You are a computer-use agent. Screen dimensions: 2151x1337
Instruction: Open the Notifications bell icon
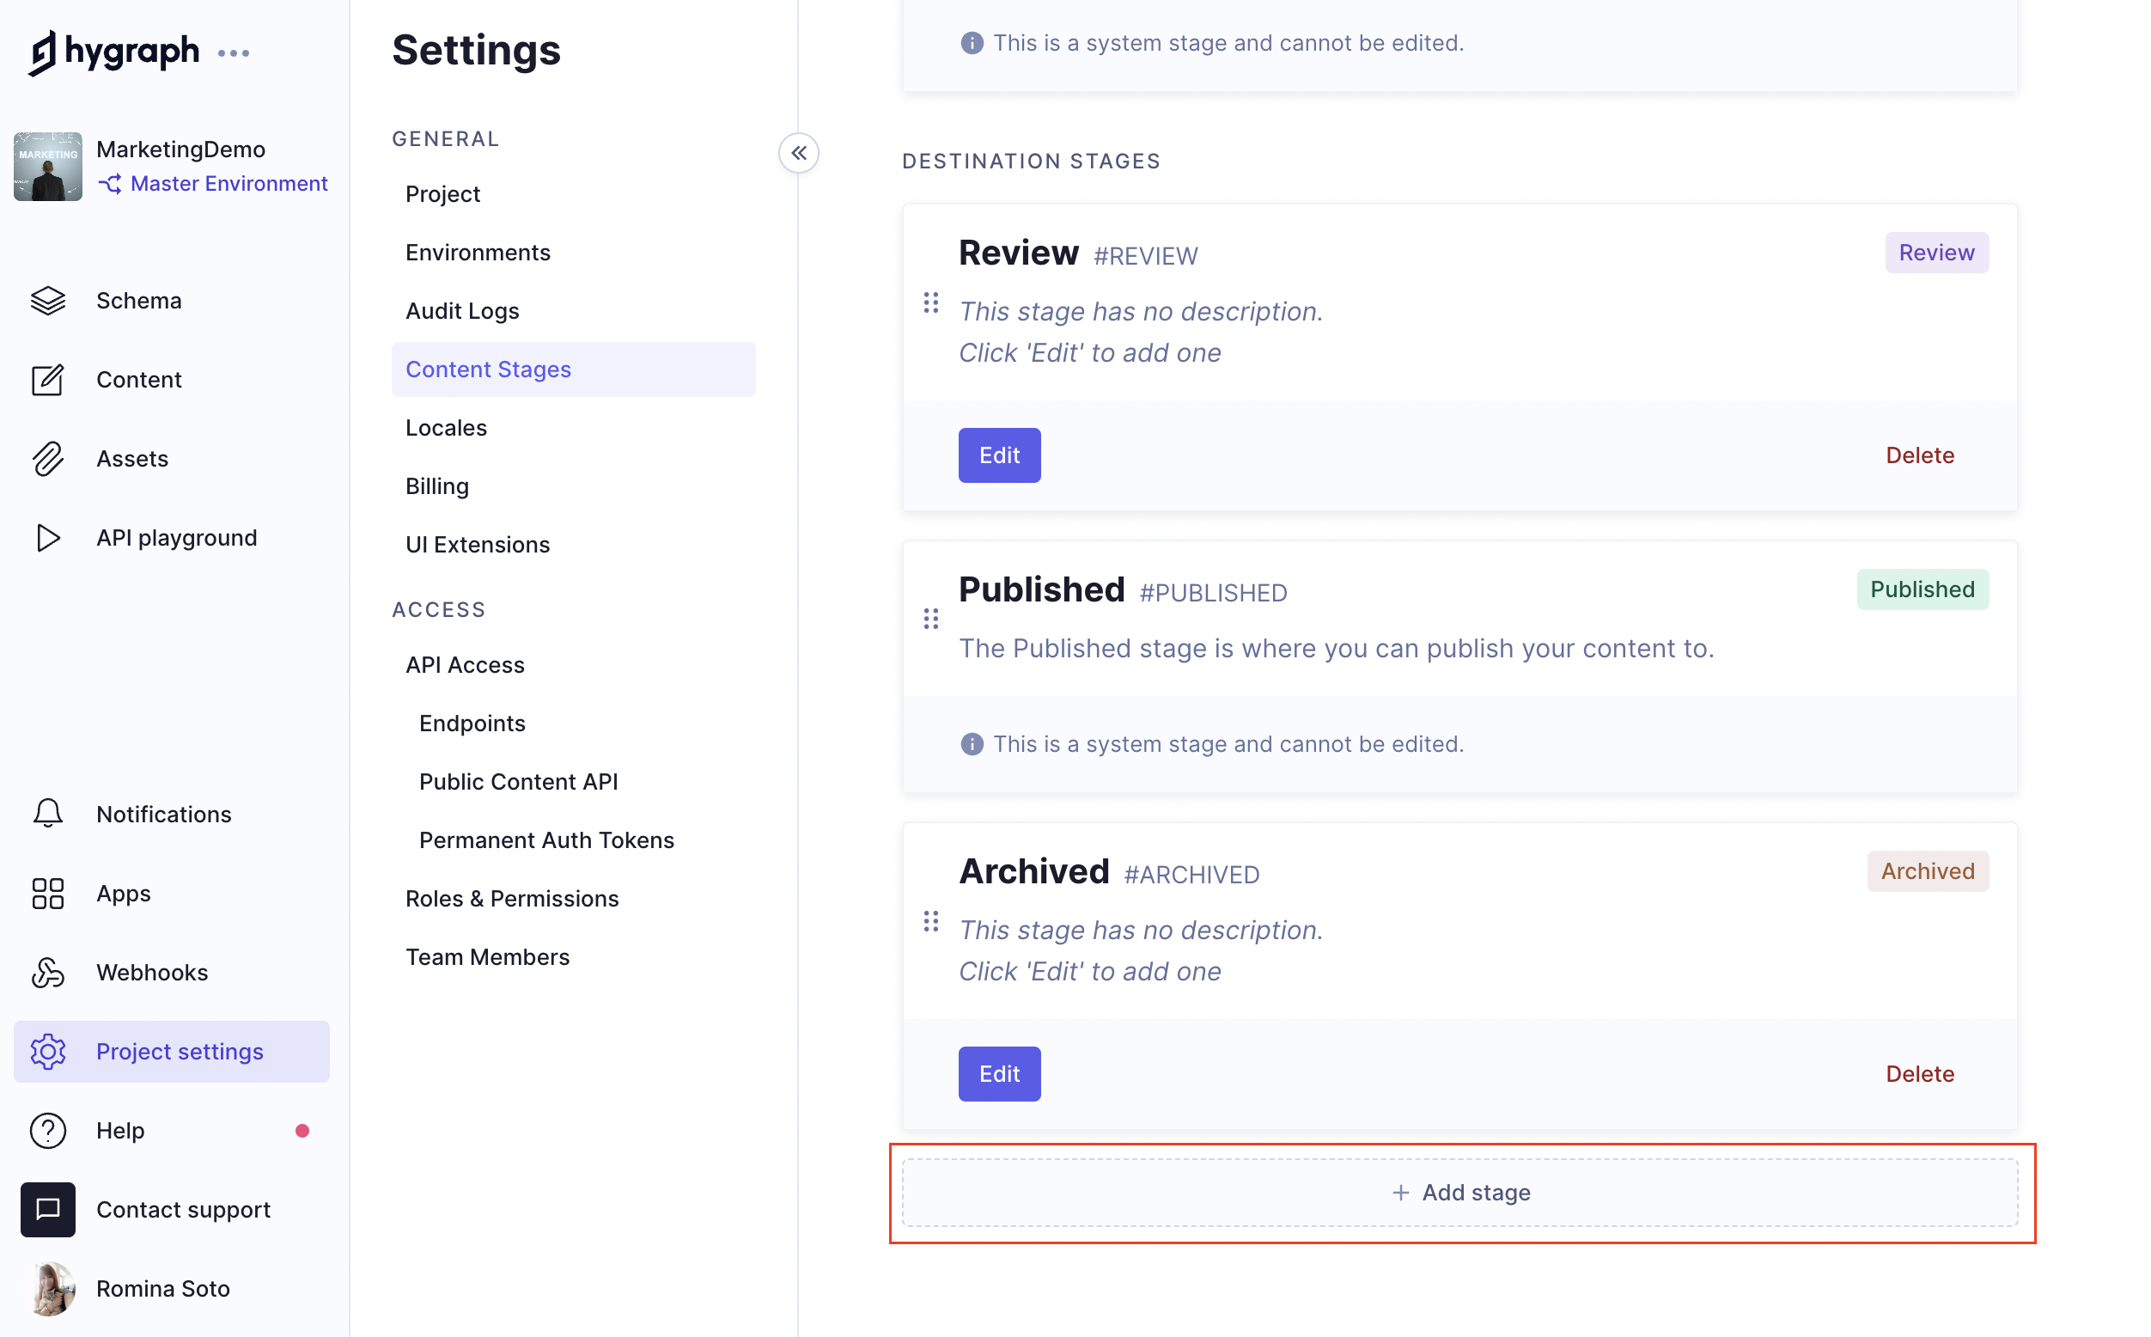coord(48,814)
